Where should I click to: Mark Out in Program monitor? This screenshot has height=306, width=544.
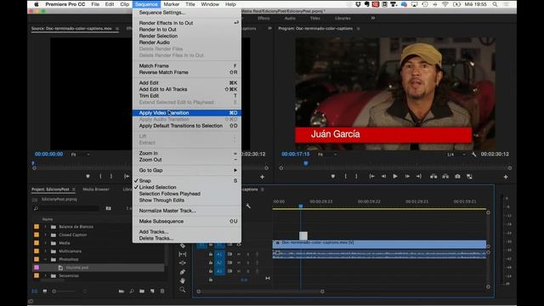tap(356, 176)
